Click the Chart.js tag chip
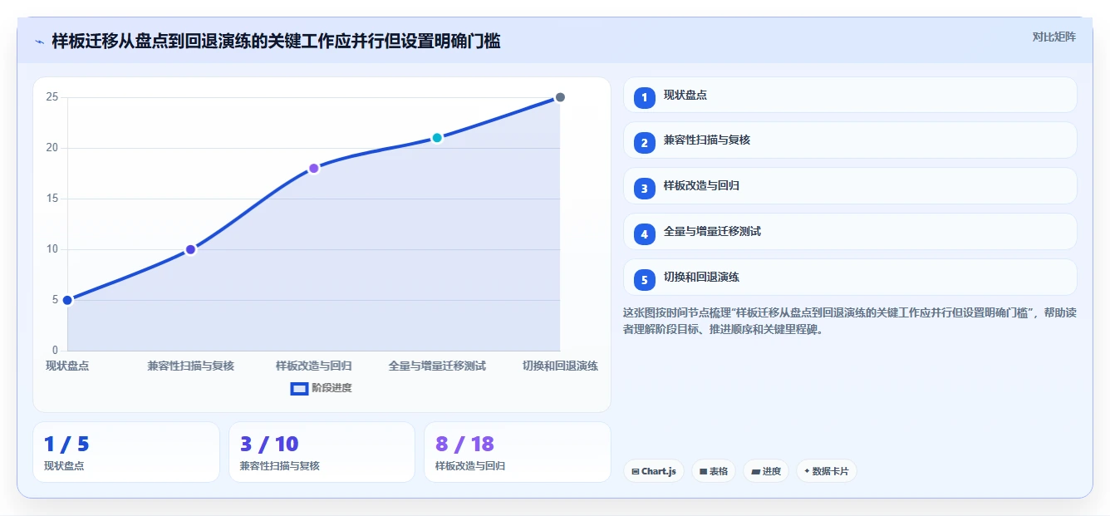1110x516 pixels. point(654,471)
